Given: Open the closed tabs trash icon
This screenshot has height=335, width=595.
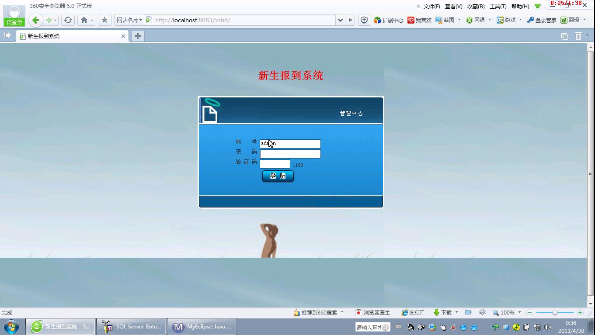Looking at the screenshot, I should coord(578,36).
